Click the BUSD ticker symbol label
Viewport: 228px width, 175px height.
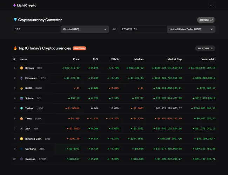(x=39, y=88)
